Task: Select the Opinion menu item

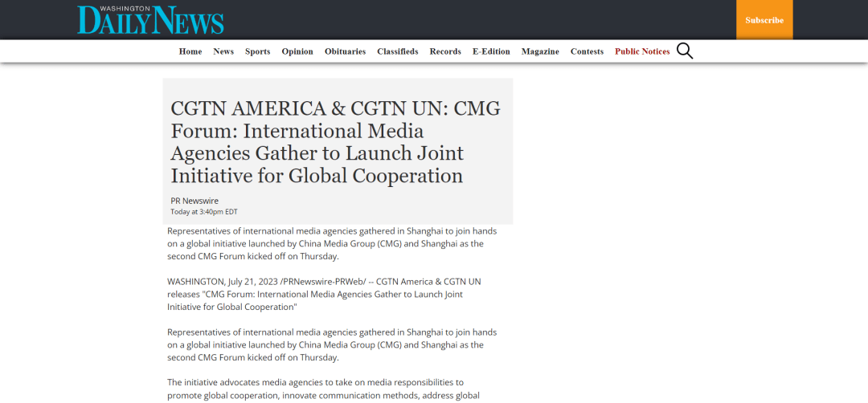Action: tap(297, 51)
